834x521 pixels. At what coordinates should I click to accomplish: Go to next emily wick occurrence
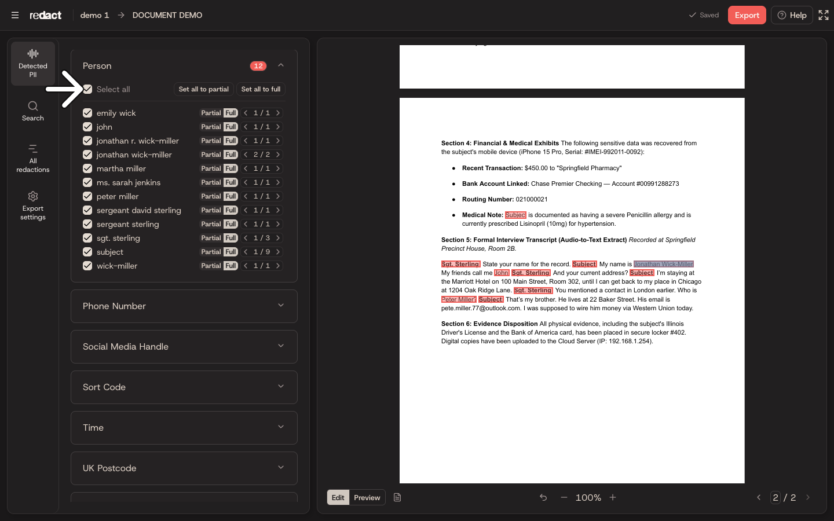coord(278,113)
